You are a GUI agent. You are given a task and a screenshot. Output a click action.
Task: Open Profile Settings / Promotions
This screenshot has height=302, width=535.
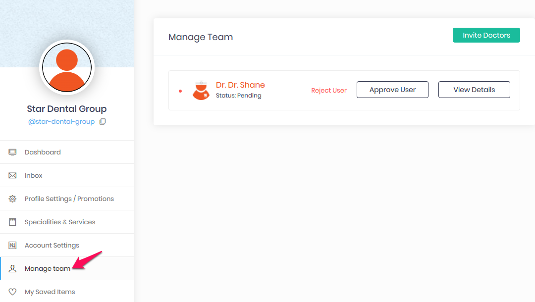[x=67, y=199]
